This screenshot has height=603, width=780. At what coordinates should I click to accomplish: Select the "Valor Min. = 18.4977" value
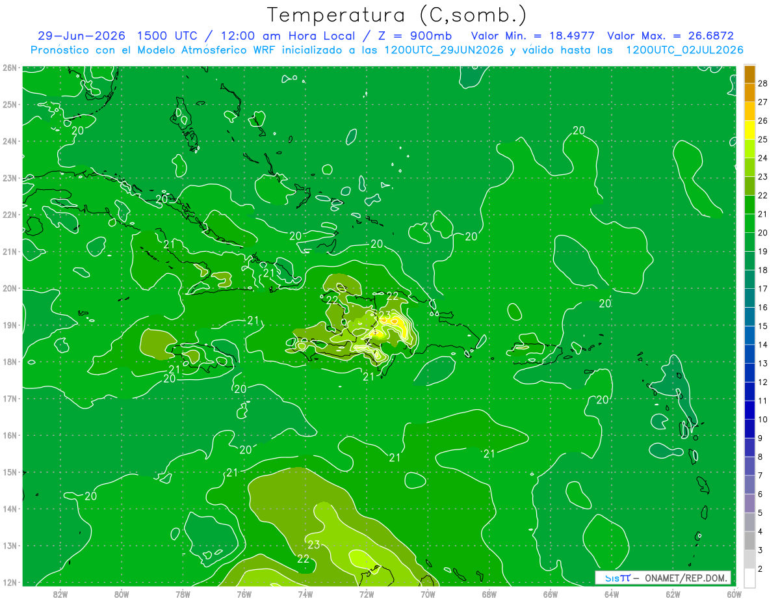[x=532, y=36]
